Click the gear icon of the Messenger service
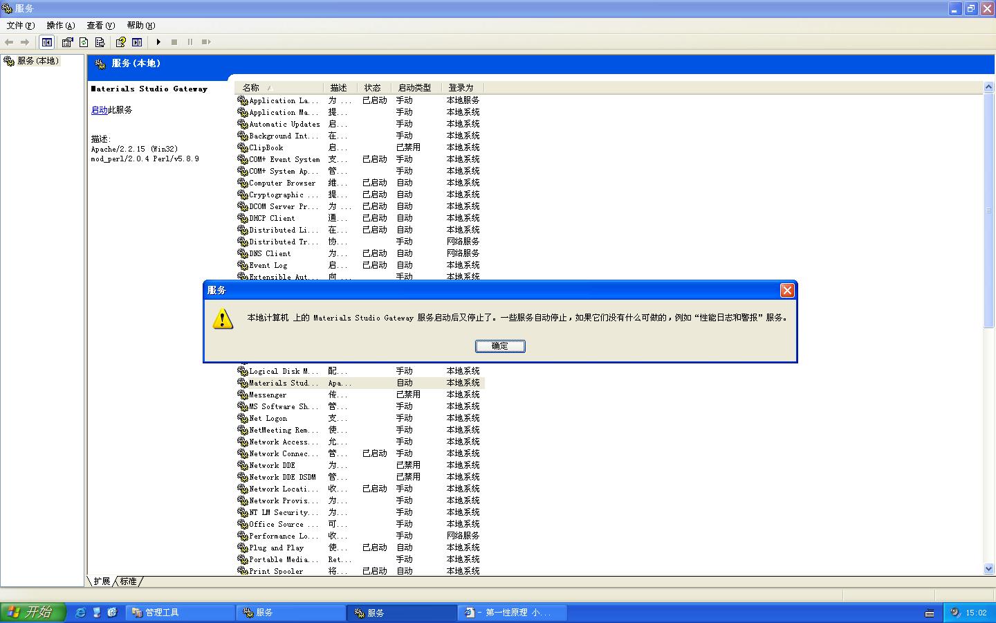996x623 pixels. (243, 395)
